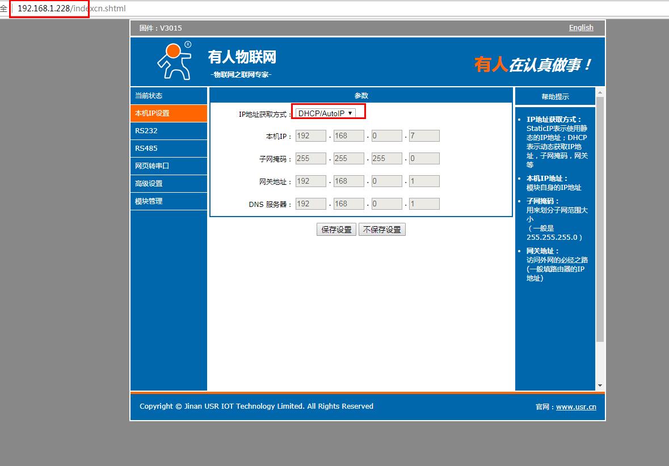Click first octet of 子网掩码 field
The height and width of the screenshot is (466, 669).
(x=311, y=159)
